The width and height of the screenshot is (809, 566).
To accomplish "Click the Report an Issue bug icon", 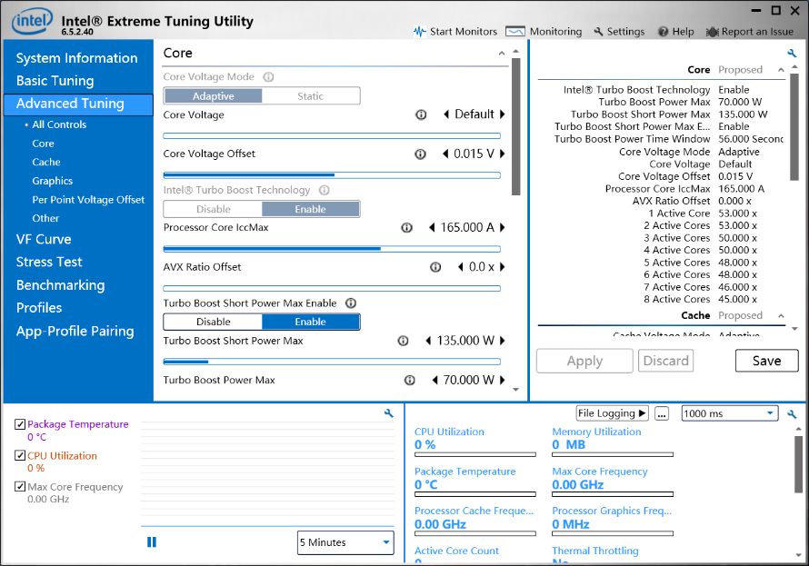I will click(x=713, y=32).
